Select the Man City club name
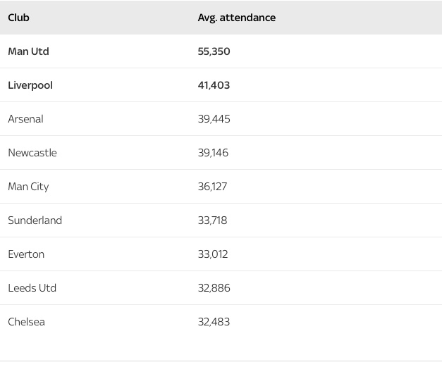442x367 pixels. pos(28,187)
